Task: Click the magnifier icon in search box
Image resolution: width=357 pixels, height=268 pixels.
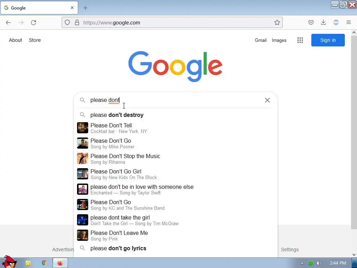Action: 82,100
